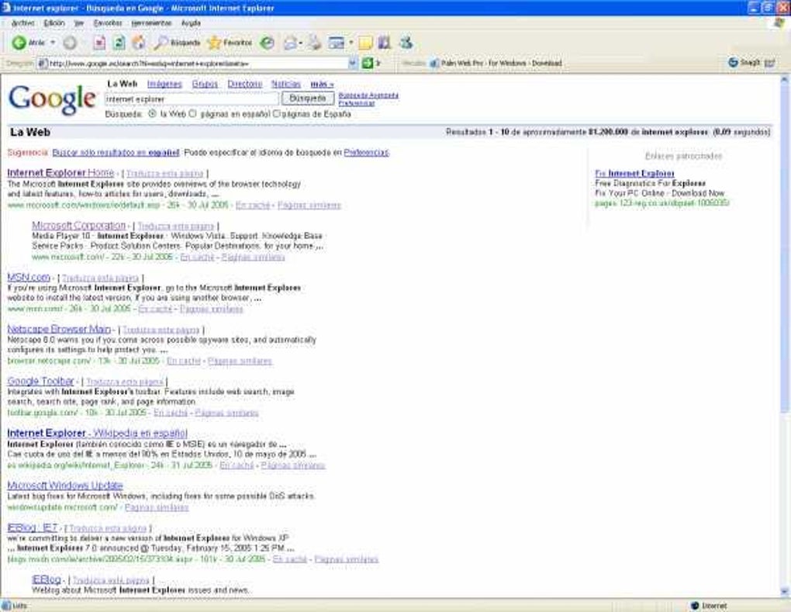This screenshot has width=791, height=612.
Task: Expand the 'más »' Google services link
Action: click(x=323, y=85)
